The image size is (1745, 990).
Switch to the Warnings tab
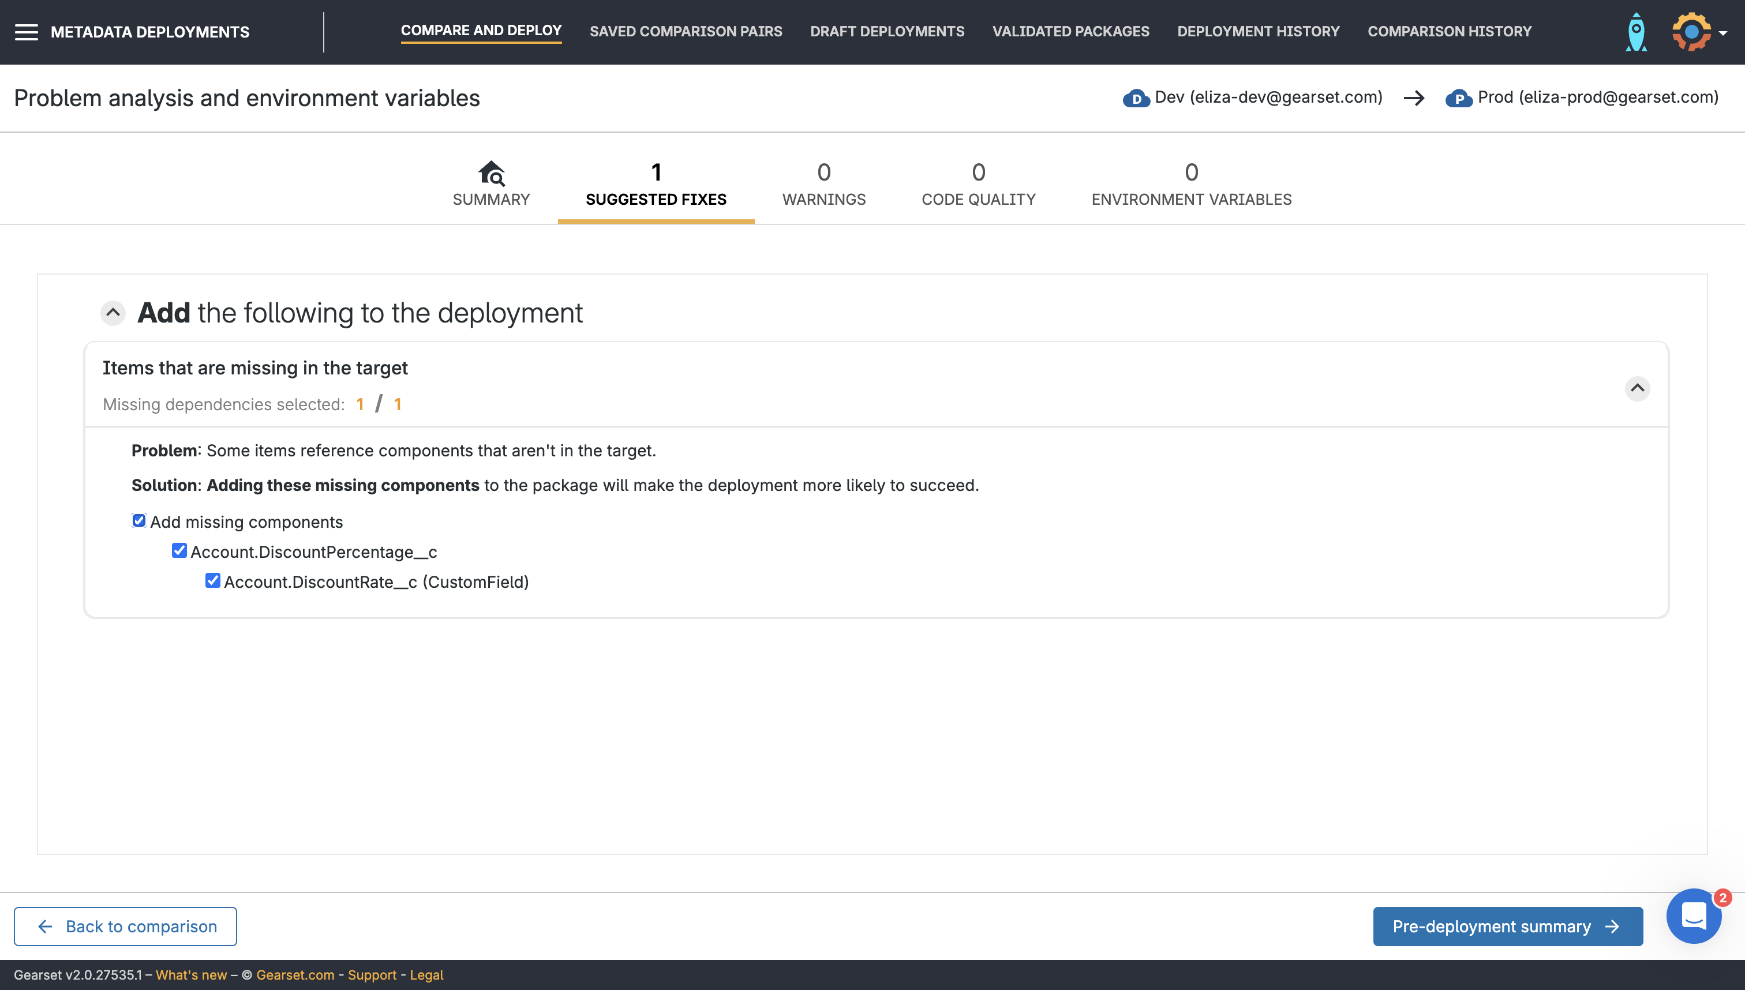(x=823, y=184)
